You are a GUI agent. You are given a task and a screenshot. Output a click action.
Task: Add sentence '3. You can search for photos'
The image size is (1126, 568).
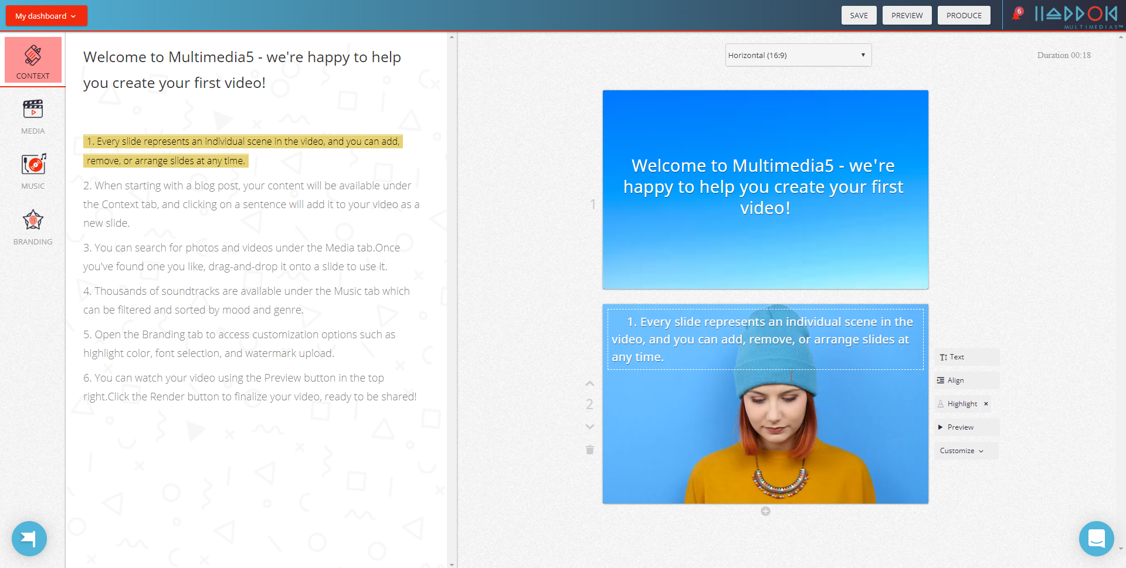pos(242,257)
